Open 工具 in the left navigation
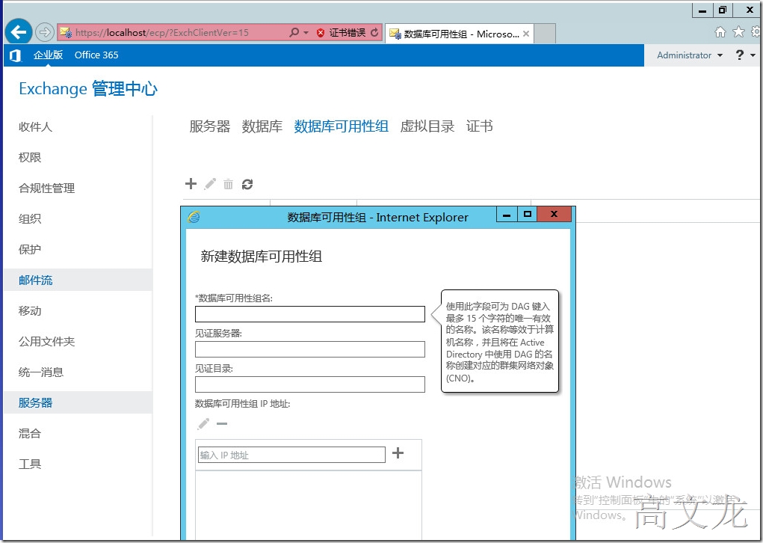The image size is (763, 543). 30,464
